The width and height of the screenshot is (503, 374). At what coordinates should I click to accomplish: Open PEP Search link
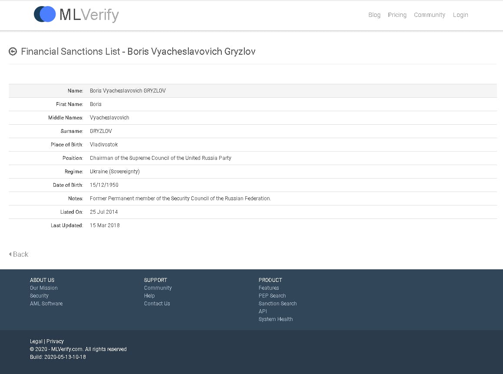(272, 296)
